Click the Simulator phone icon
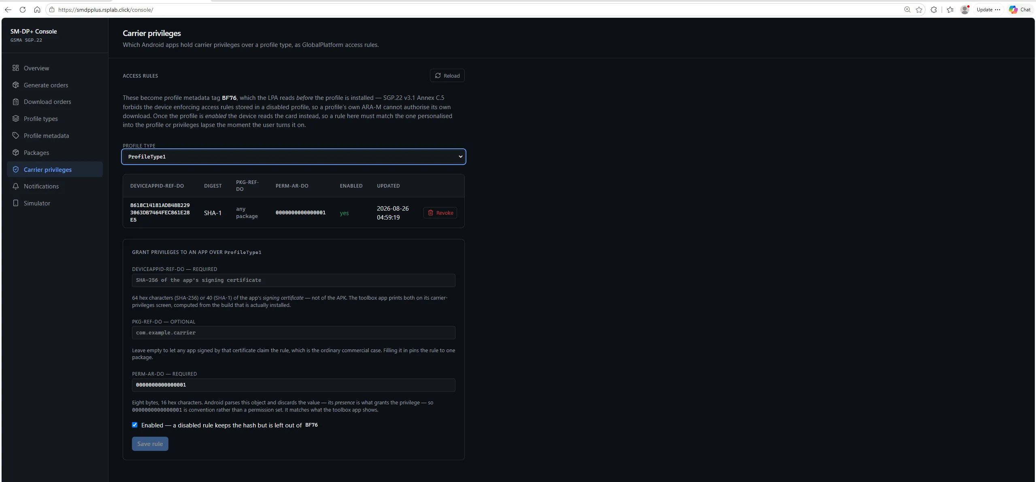 (x=16, y=203)
